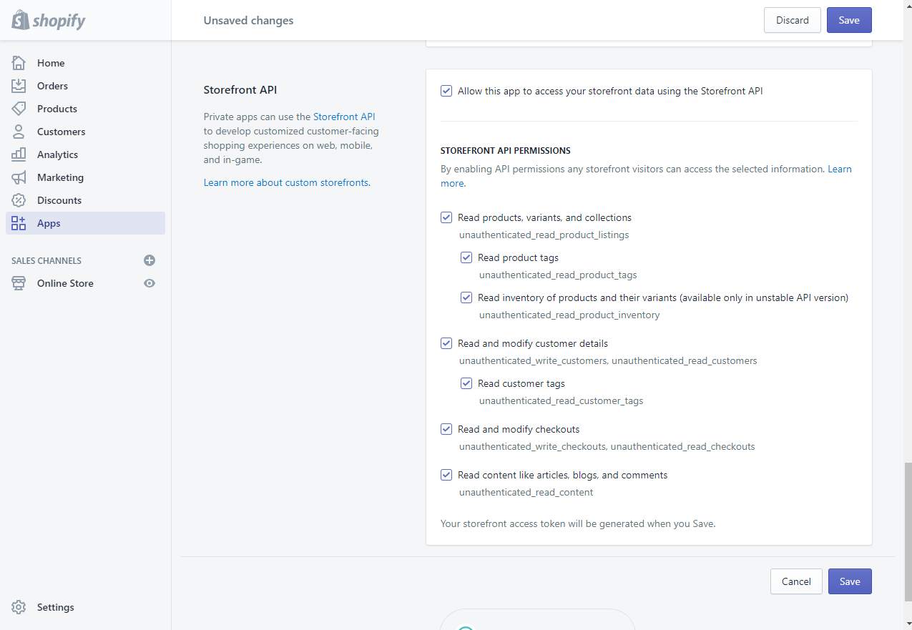912x630 pixels.
Task: Open Settings from the gear icon
Action: pyautogui.click(x=19, y=607)
